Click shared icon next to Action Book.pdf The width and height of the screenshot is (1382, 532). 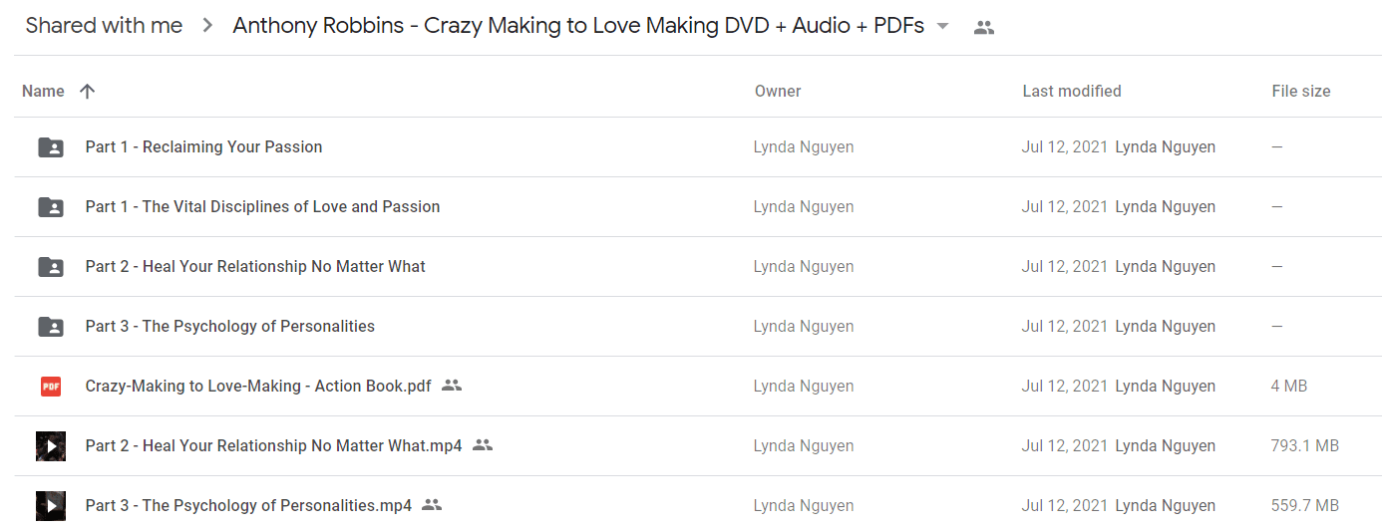[452, 386]
